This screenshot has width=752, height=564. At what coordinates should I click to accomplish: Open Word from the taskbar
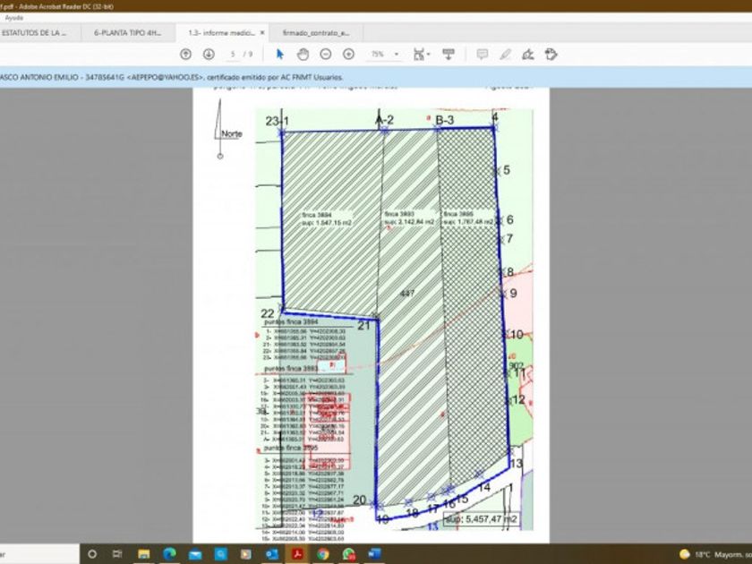tap(374, 554)
